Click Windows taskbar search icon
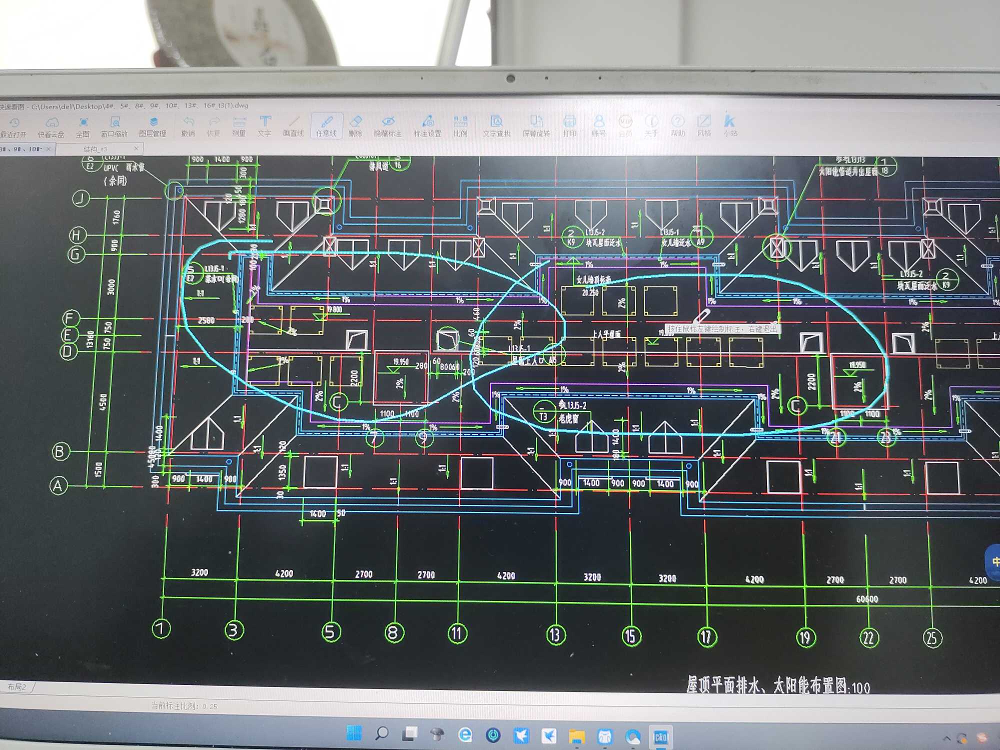This screenshot has width=1000, height=750. 382,733
